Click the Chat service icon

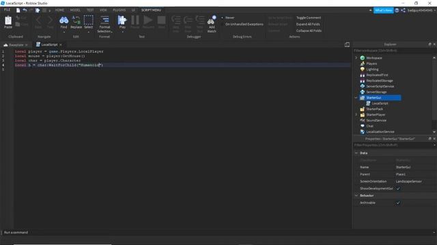(363, 126)
